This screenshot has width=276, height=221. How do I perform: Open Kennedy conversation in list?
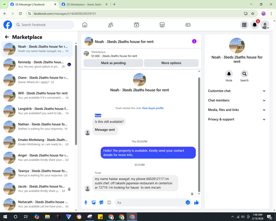(x=38, y=65)
